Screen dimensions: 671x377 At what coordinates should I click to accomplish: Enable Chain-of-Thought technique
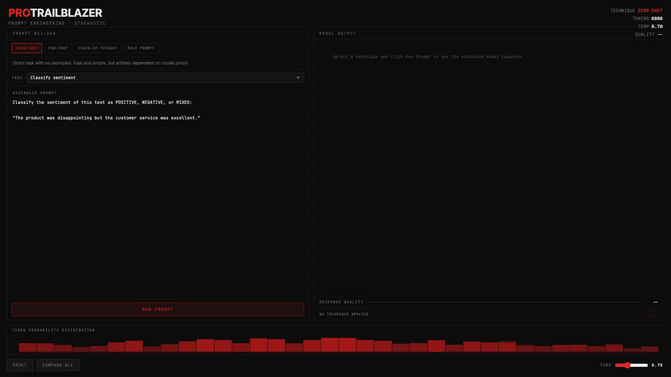(97, 48)
